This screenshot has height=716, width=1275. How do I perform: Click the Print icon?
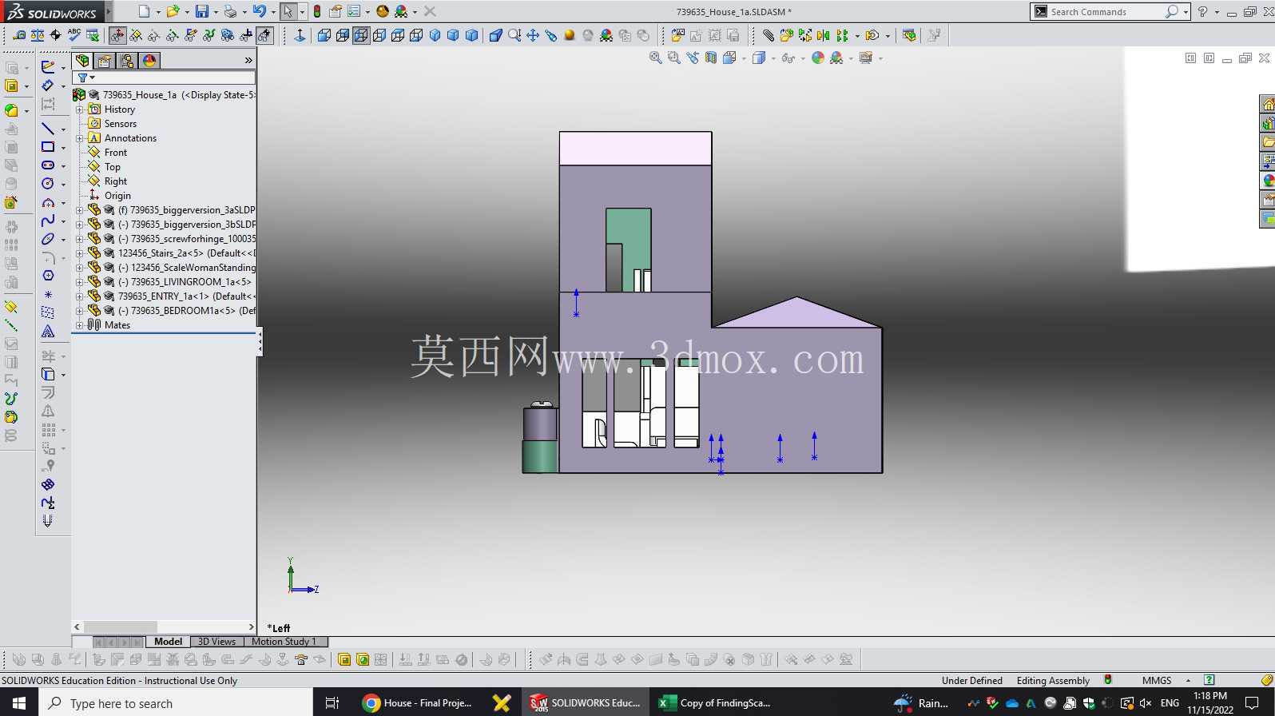click(x=230, y=11)
